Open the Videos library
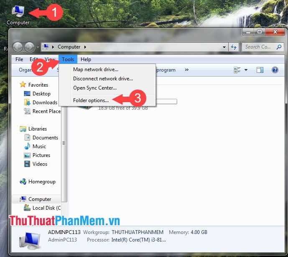Viewport: 288px width, 257px height. [x=40, y=164]
